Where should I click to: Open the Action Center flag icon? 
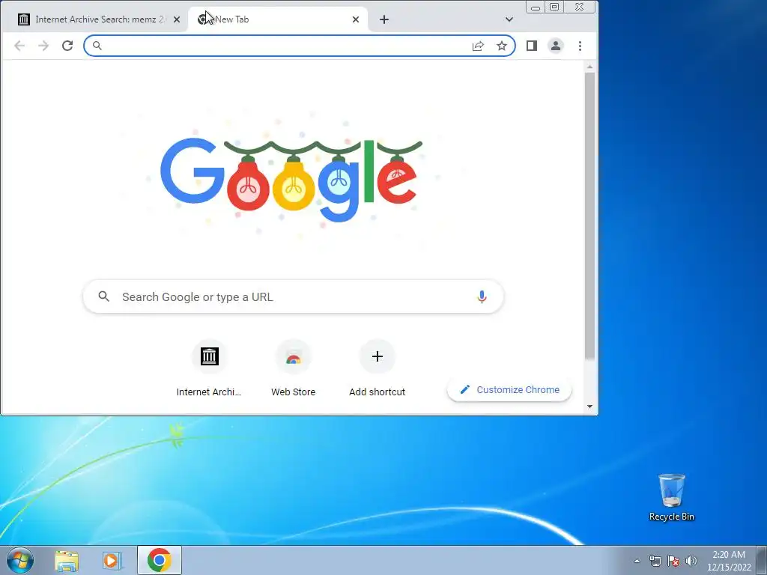673,561
